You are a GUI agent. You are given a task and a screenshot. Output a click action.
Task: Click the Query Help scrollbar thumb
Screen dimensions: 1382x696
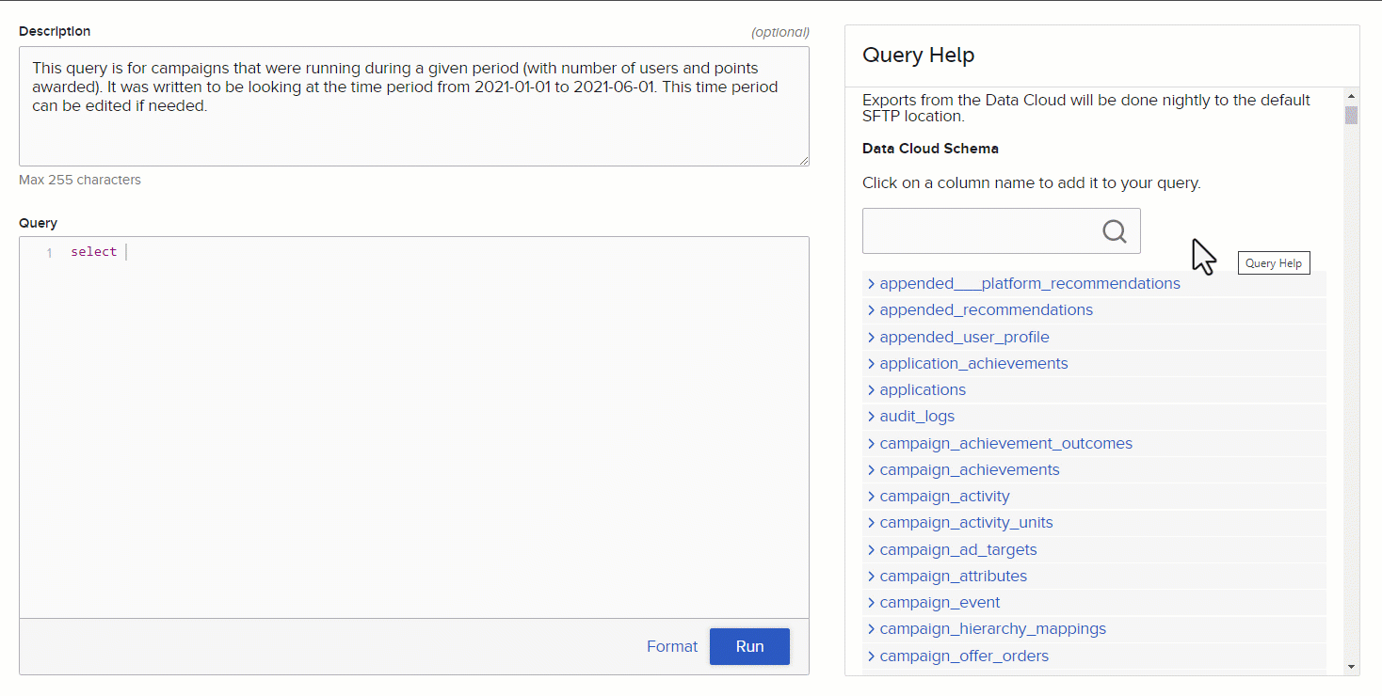tap(1352, 115)
